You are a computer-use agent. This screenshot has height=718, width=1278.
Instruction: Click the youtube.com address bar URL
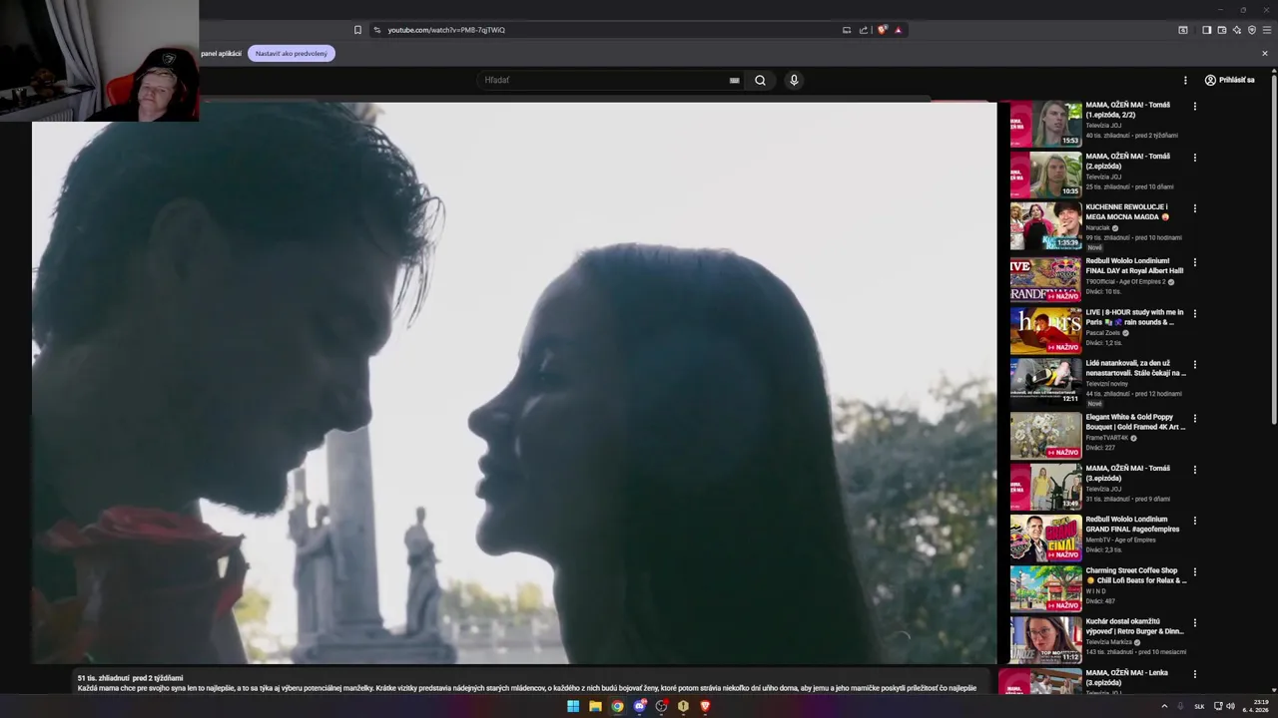(446, 30)
